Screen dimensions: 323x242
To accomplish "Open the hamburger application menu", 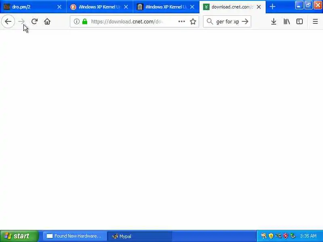I will 315,21.
